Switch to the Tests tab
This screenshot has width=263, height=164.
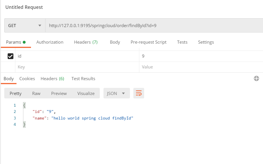click(182, 42)
